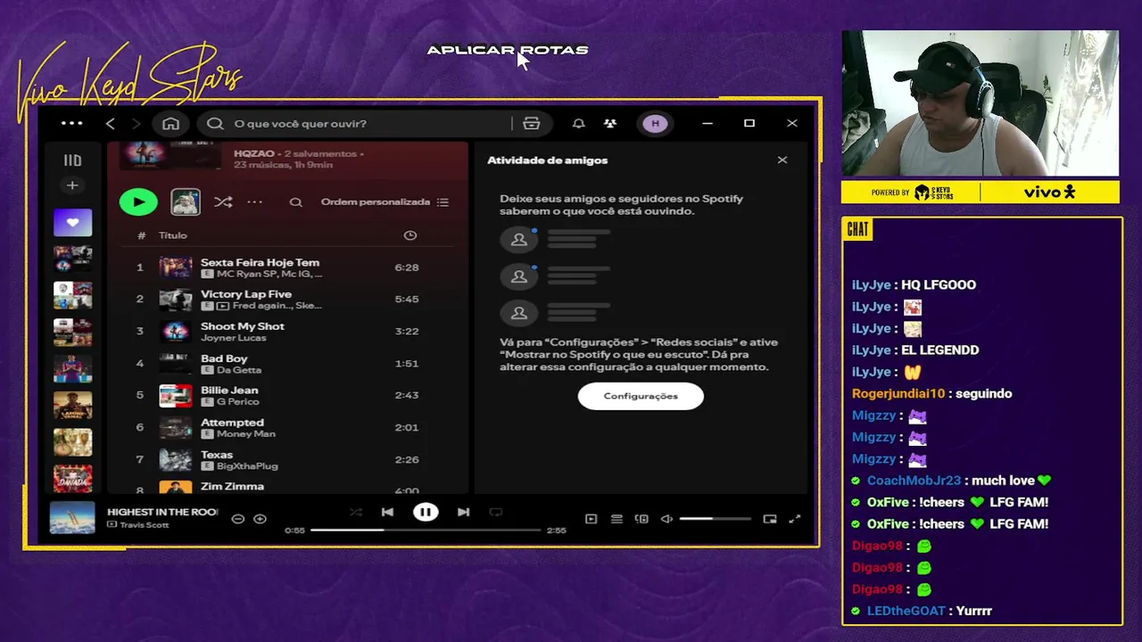Collapse Your Library sidebar icon
This screenshot has height=642, width=1142.
pyautogui.click(x=72, y=160)
